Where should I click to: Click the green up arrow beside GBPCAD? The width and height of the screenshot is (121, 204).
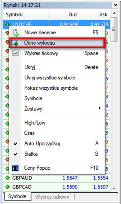tap(8, 187)
